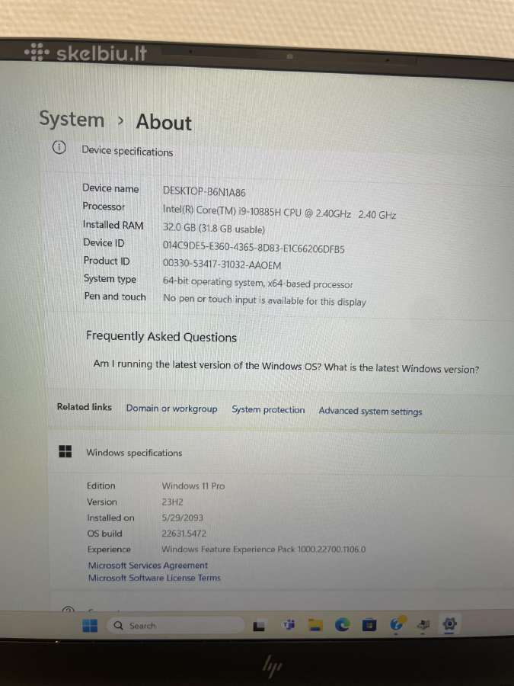Click the installed on date 5/29/2093
514x686 pixels.
click(x=182, y=518)
